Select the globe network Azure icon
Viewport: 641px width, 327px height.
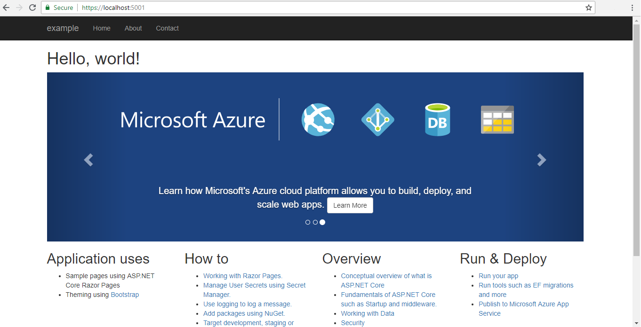point(318,119)
